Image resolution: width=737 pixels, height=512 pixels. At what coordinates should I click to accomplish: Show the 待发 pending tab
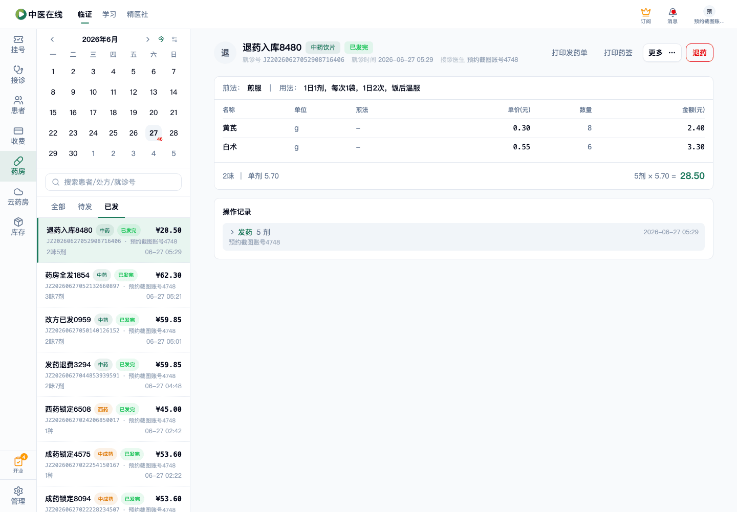[85, 207]
